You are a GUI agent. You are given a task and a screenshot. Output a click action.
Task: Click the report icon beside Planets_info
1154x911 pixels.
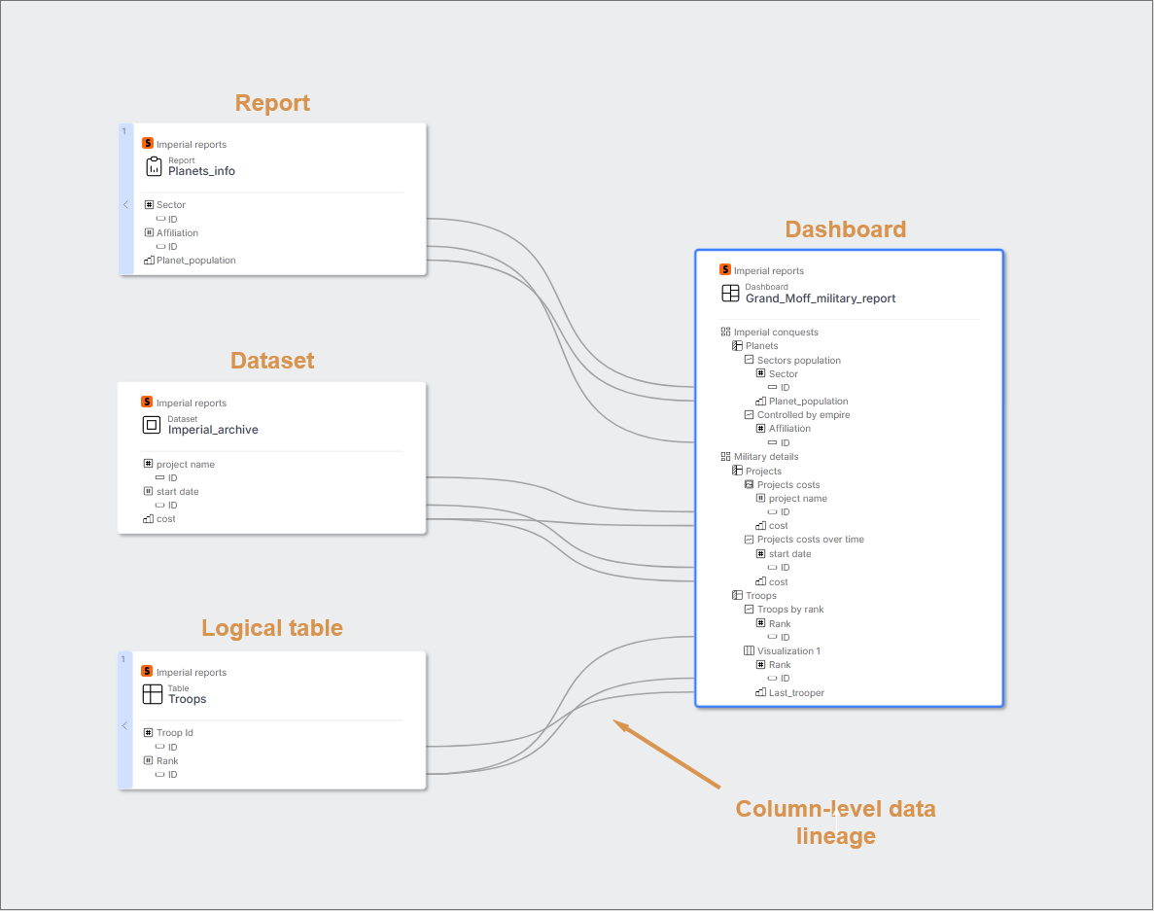154,166
